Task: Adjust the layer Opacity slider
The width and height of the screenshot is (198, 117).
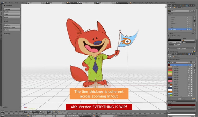Action: click(x=181, y=34)
